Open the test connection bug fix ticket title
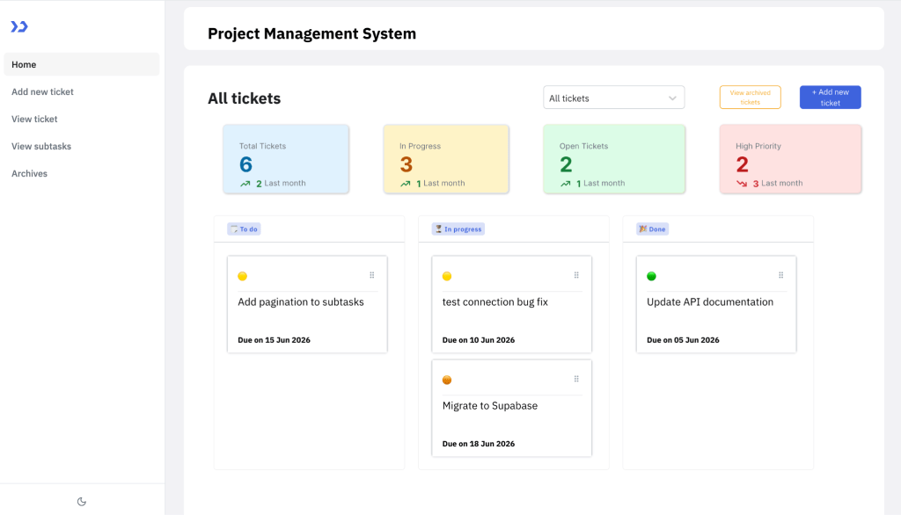901x515 pixels. pyautogui.click(x=494, y=302)
